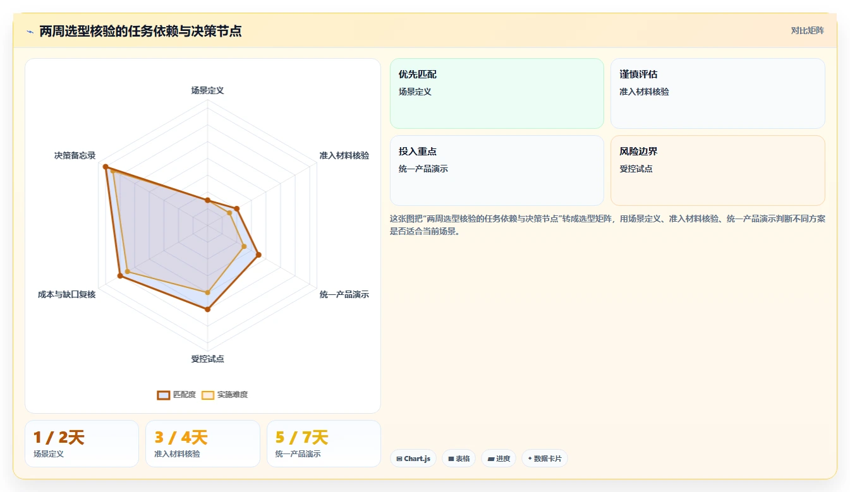Select the 匹配度 data point on 受控试点 axis
850x492 pixels.
(207, 309)
